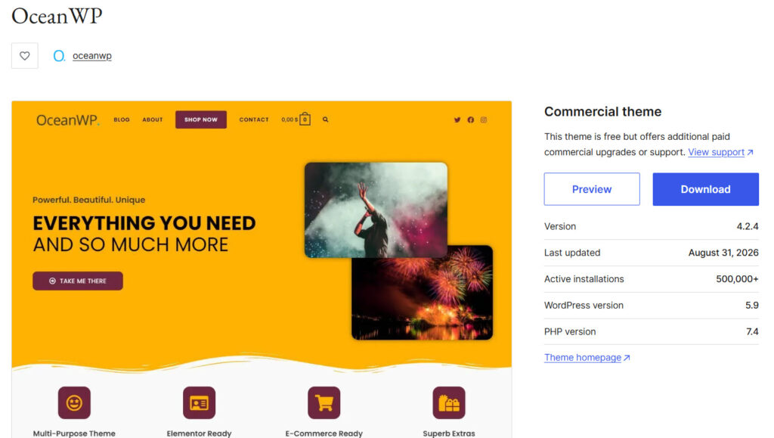Click the Preview button
Screen dimensions: 774x438
592,189
